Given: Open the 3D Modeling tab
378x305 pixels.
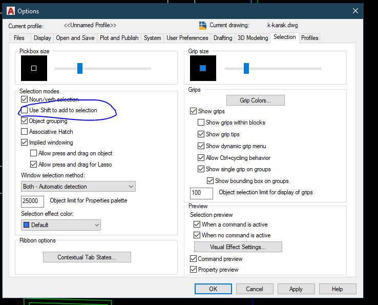Looking at the screenshot, I should coord(253,38).
